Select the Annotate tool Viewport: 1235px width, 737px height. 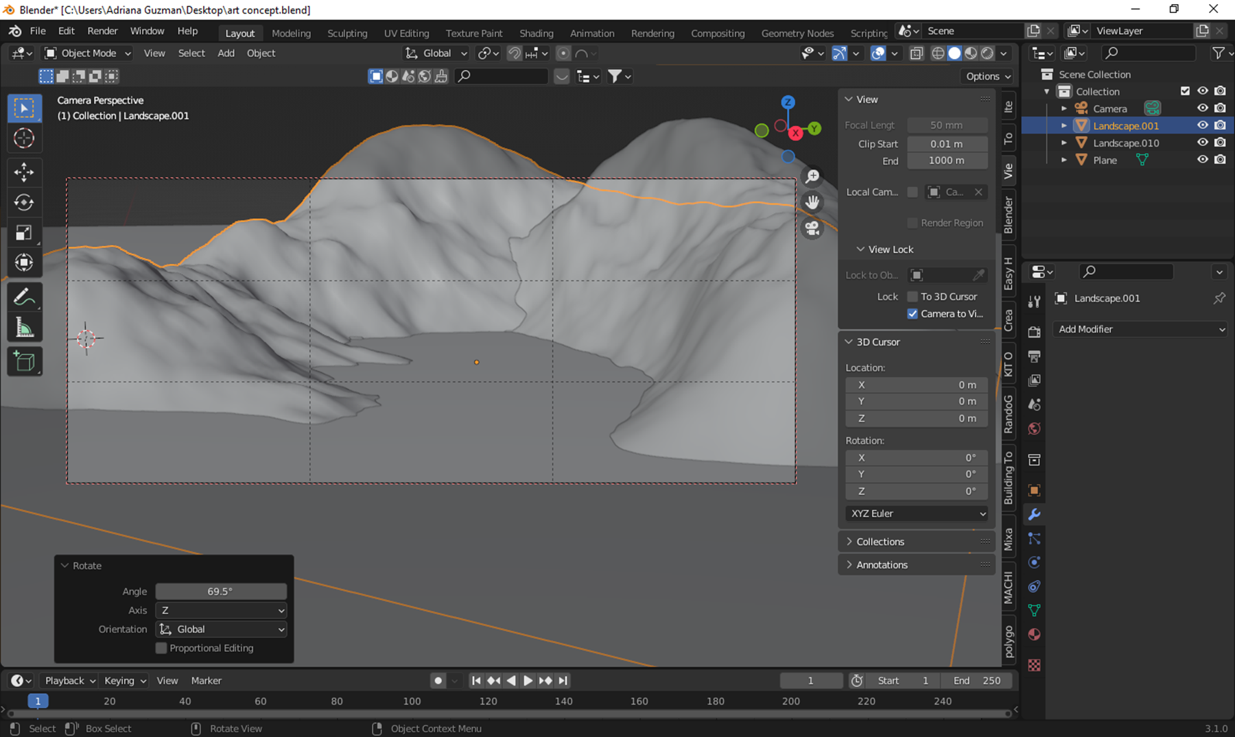(24, 297)
